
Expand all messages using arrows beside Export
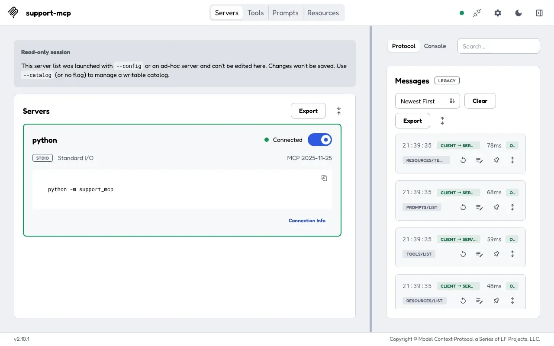(442, 121)
